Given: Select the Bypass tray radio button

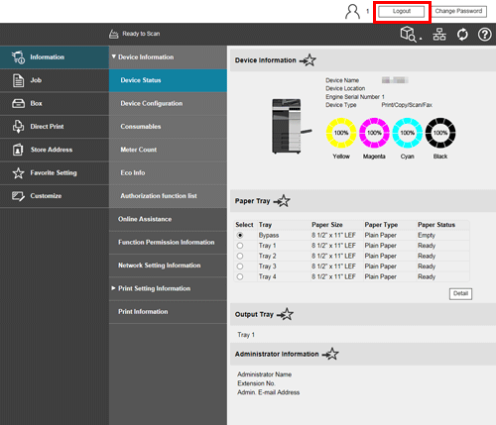Looking at the screenshot, I should coord(240,235).
